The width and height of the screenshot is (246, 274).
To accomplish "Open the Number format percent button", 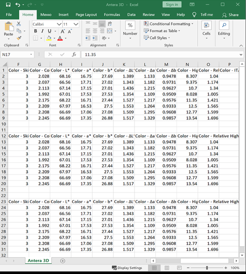I will click(x=130, y=25).
